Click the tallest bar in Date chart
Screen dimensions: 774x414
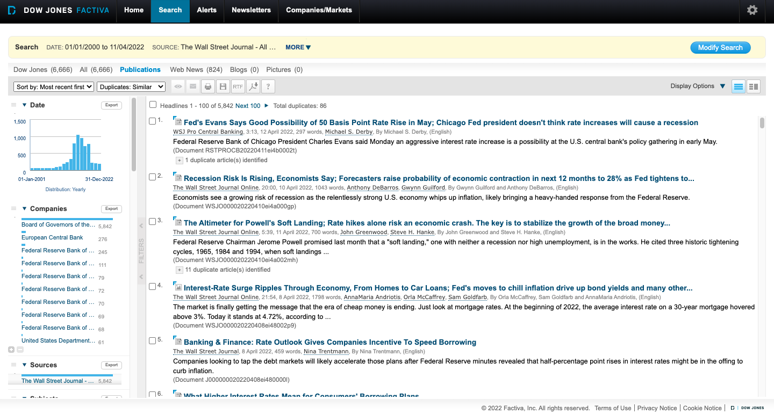78,152
